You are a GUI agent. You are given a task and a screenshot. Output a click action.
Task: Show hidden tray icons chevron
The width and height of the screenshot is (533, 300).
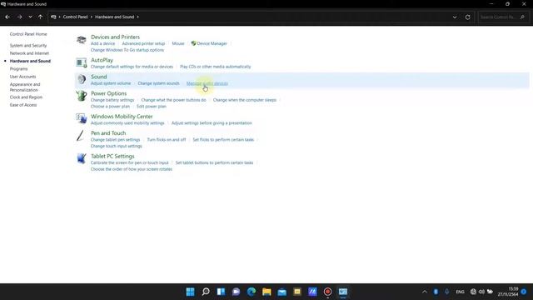click(425, 292)
